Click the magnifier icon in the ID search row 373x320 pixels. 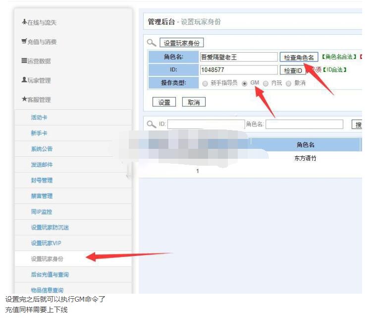click(x=152, y=124)
